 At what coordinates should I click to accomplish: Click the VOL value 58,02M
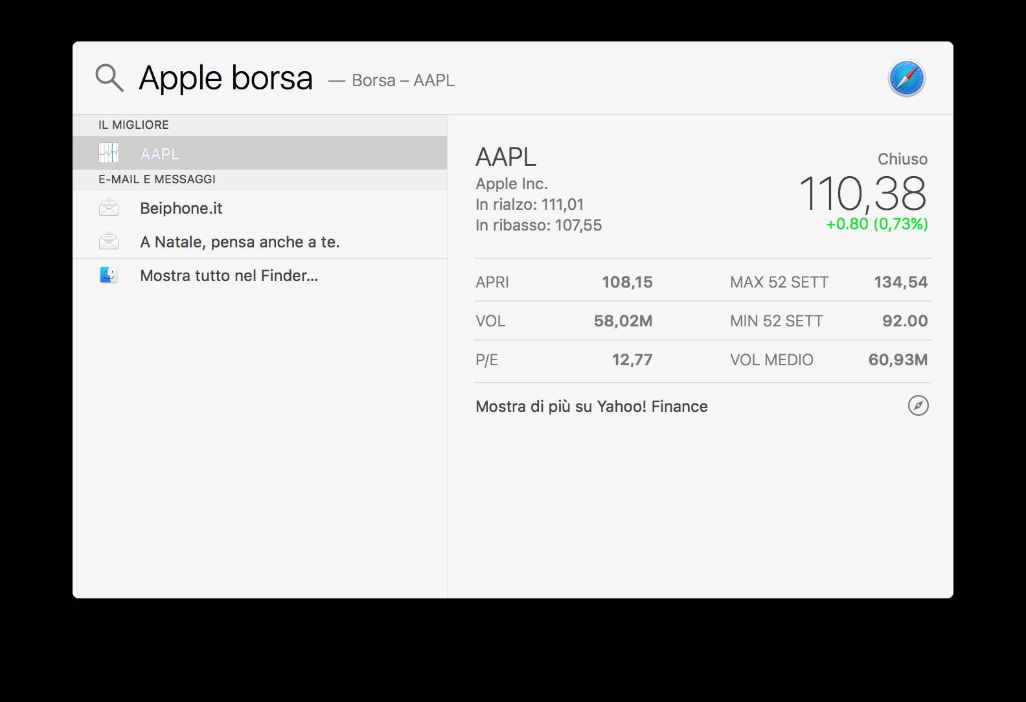click(x=623, y=321)
